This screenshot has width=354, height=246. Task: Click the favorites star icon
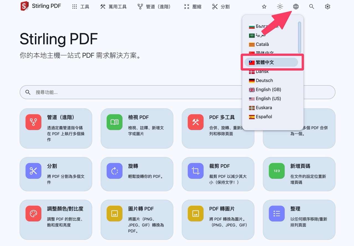(x=264, y=7)
